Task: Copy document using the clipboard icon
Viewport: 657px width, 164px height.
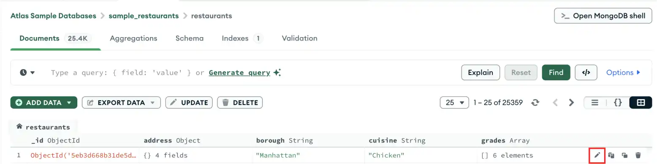Action: tap(611, 156)
